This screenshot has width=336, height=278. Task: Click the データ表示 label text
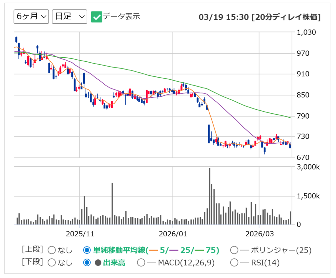point(121,16)
